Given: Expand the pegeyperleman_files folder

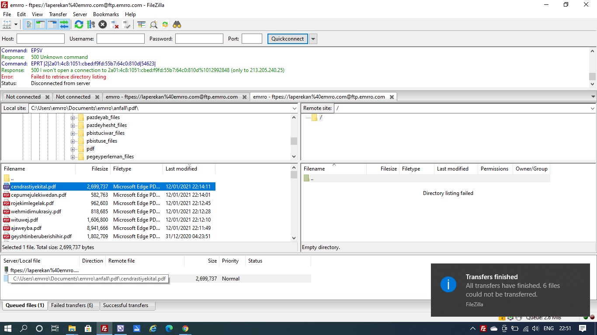Looking at the screenshot, I should 73,157.
